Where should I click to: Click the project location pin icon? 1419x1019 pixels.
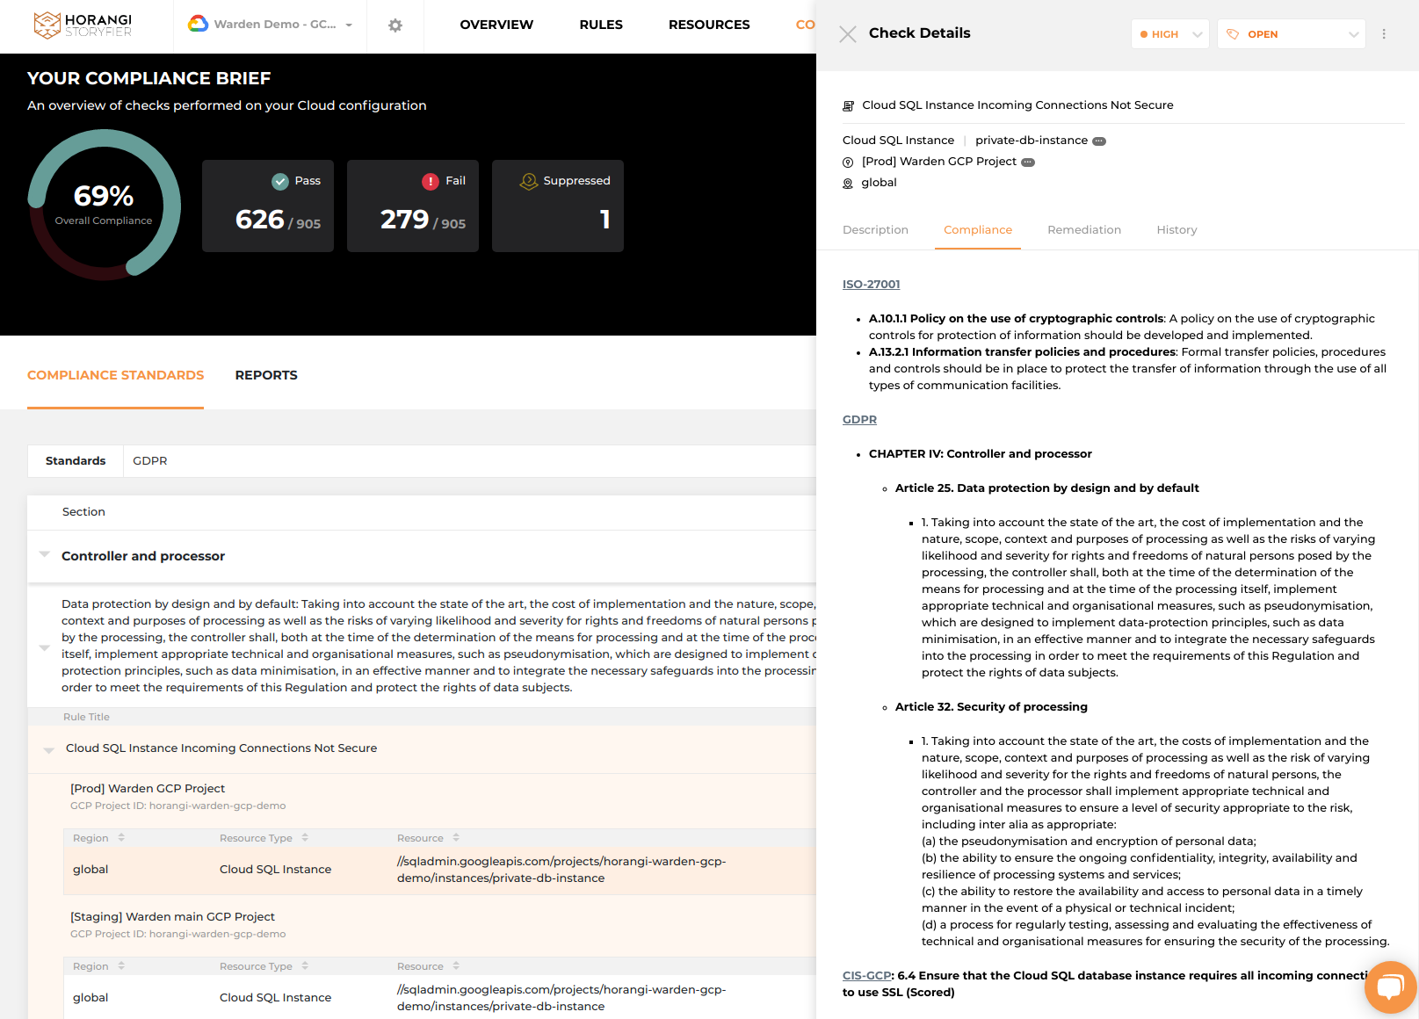(848, 163)
